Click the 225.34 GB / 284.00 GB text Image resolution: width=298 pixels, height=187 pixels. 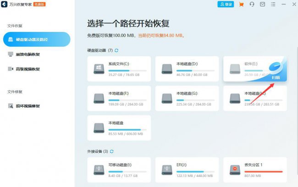pyautogui.click(x=194, y=104)
